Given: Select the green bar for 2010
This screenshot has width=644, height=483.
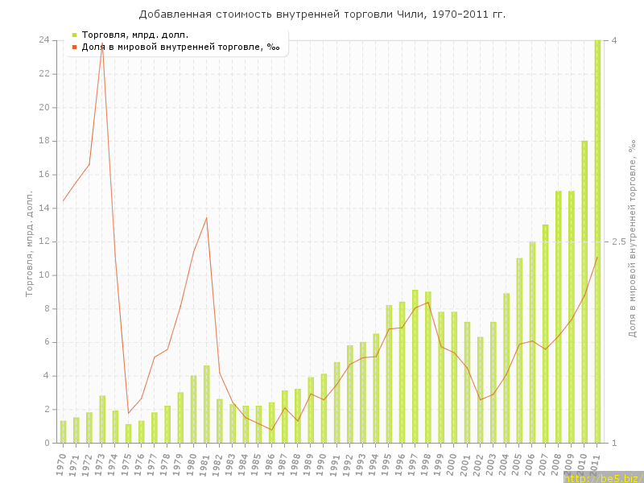Looking at the screenshot, I should pos(584,291).
